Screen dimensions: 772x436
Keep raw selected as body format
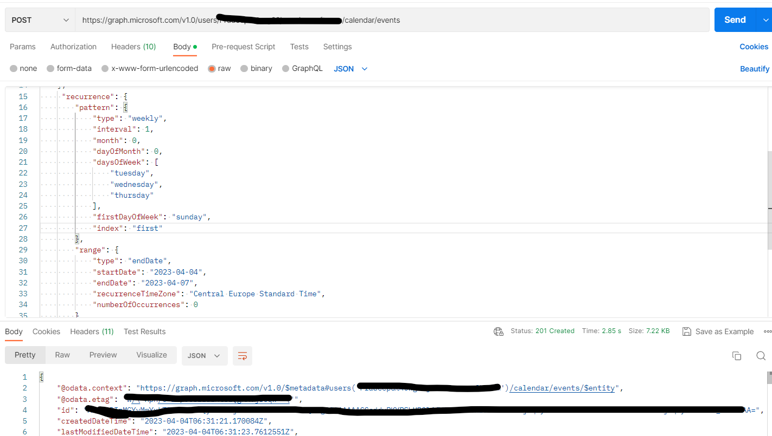pyautogui.click(x=219, y=68)
